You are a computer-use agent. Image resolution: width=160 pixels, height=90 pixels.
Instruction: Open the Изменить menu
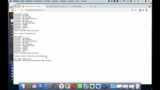pyautogui.click(x=29, y=1)
